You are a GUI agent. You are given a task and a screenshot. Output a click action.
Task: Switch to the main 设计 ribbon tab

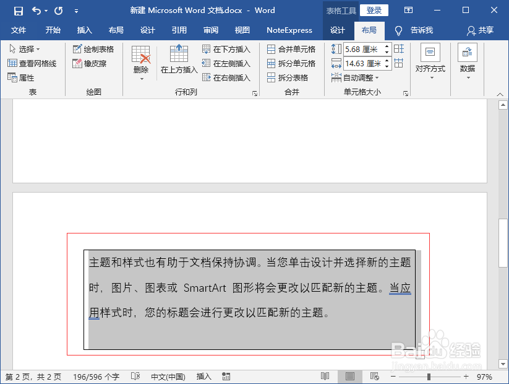[x=147, y=30]
